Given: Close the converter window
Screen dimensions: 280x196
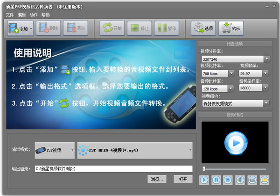Looking at the screenshot, I should coord(274,6).
